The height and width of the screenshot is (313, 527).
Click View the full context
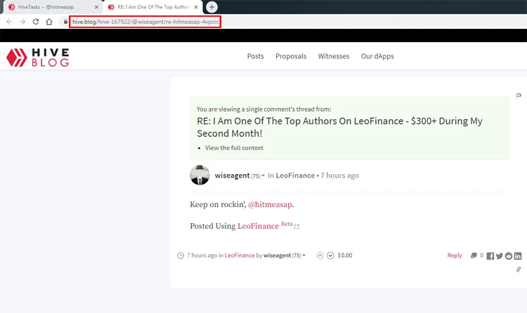[234, 148]
